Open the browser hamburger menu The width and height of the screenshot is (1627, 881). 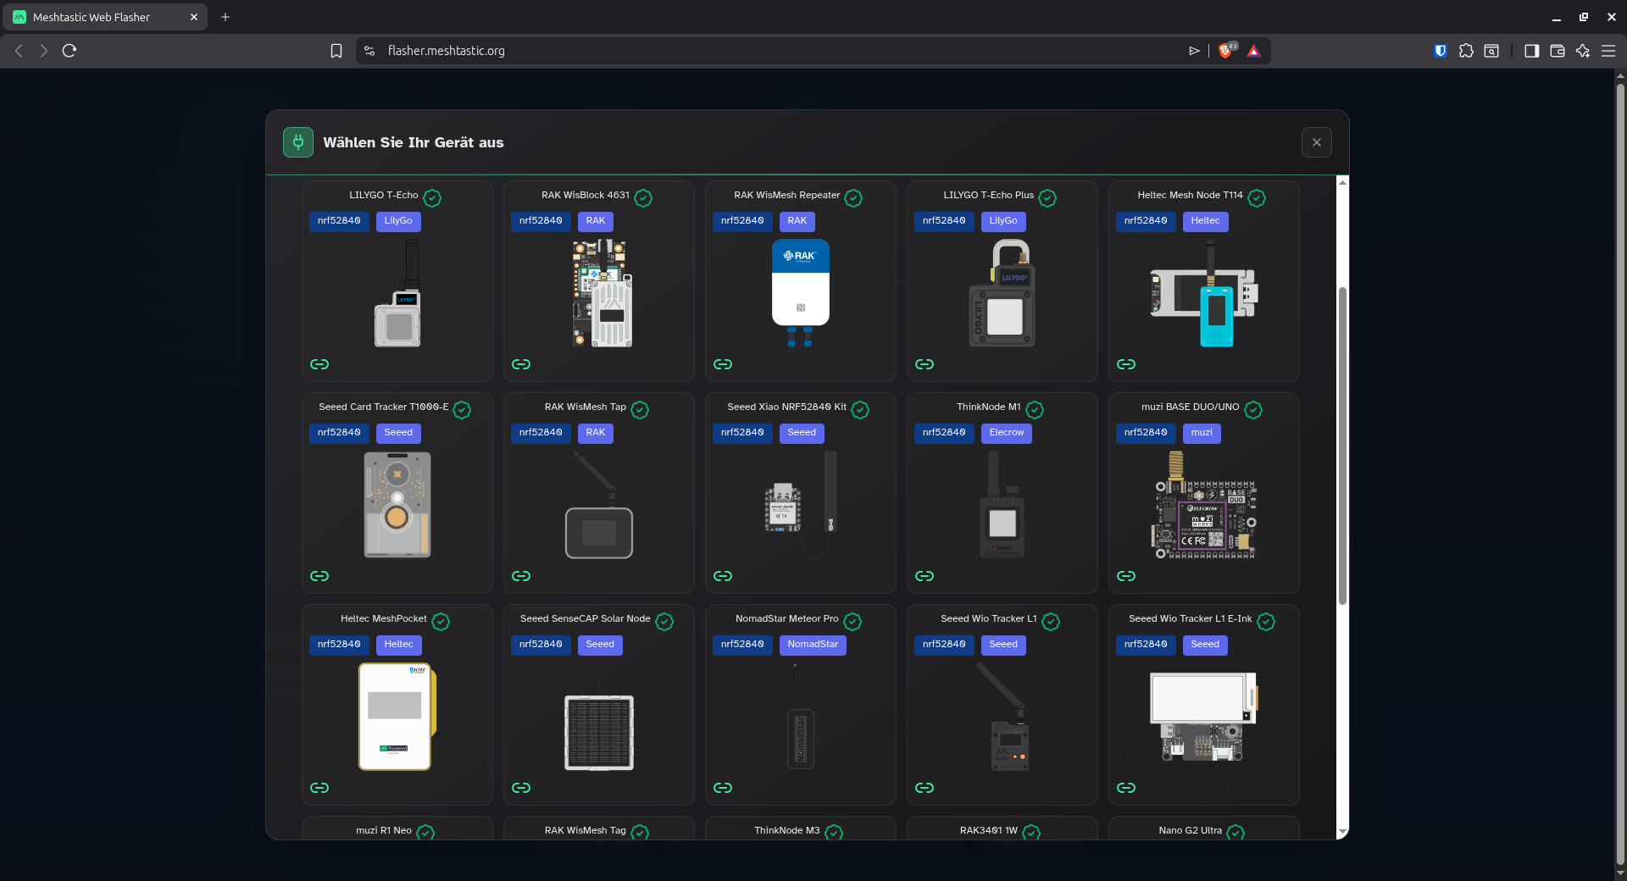pos(1608,51)
